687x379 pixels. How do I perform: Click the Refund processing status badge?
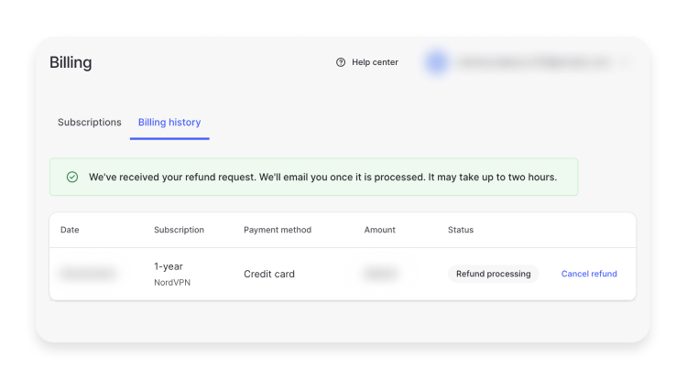(x=493, y=274)
